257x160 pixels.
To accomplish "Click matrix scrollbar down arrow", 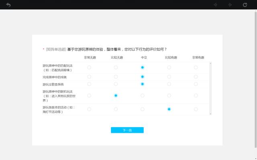I will pos(210,114).
